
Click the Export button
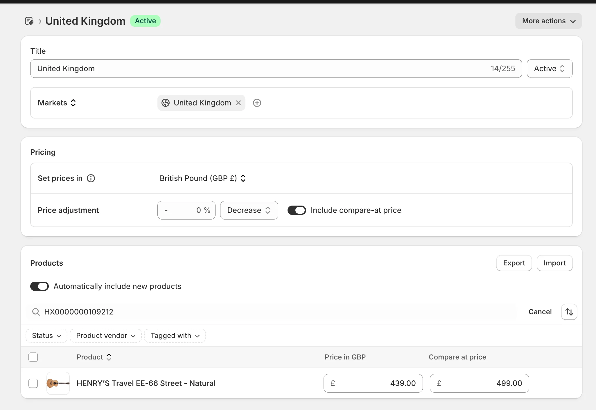coord(514,263)
